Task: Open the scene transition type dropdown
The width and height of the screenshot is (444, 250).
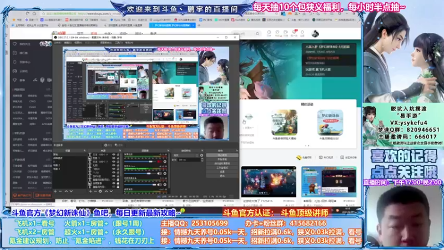Action: 185,156
